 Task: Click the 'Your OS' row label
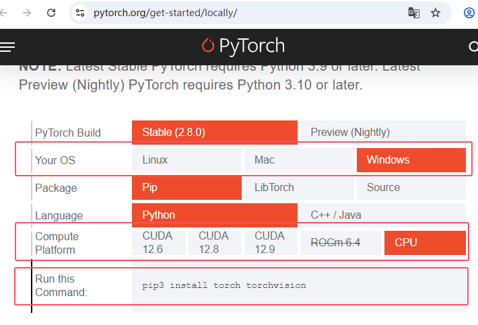[55, 160]
